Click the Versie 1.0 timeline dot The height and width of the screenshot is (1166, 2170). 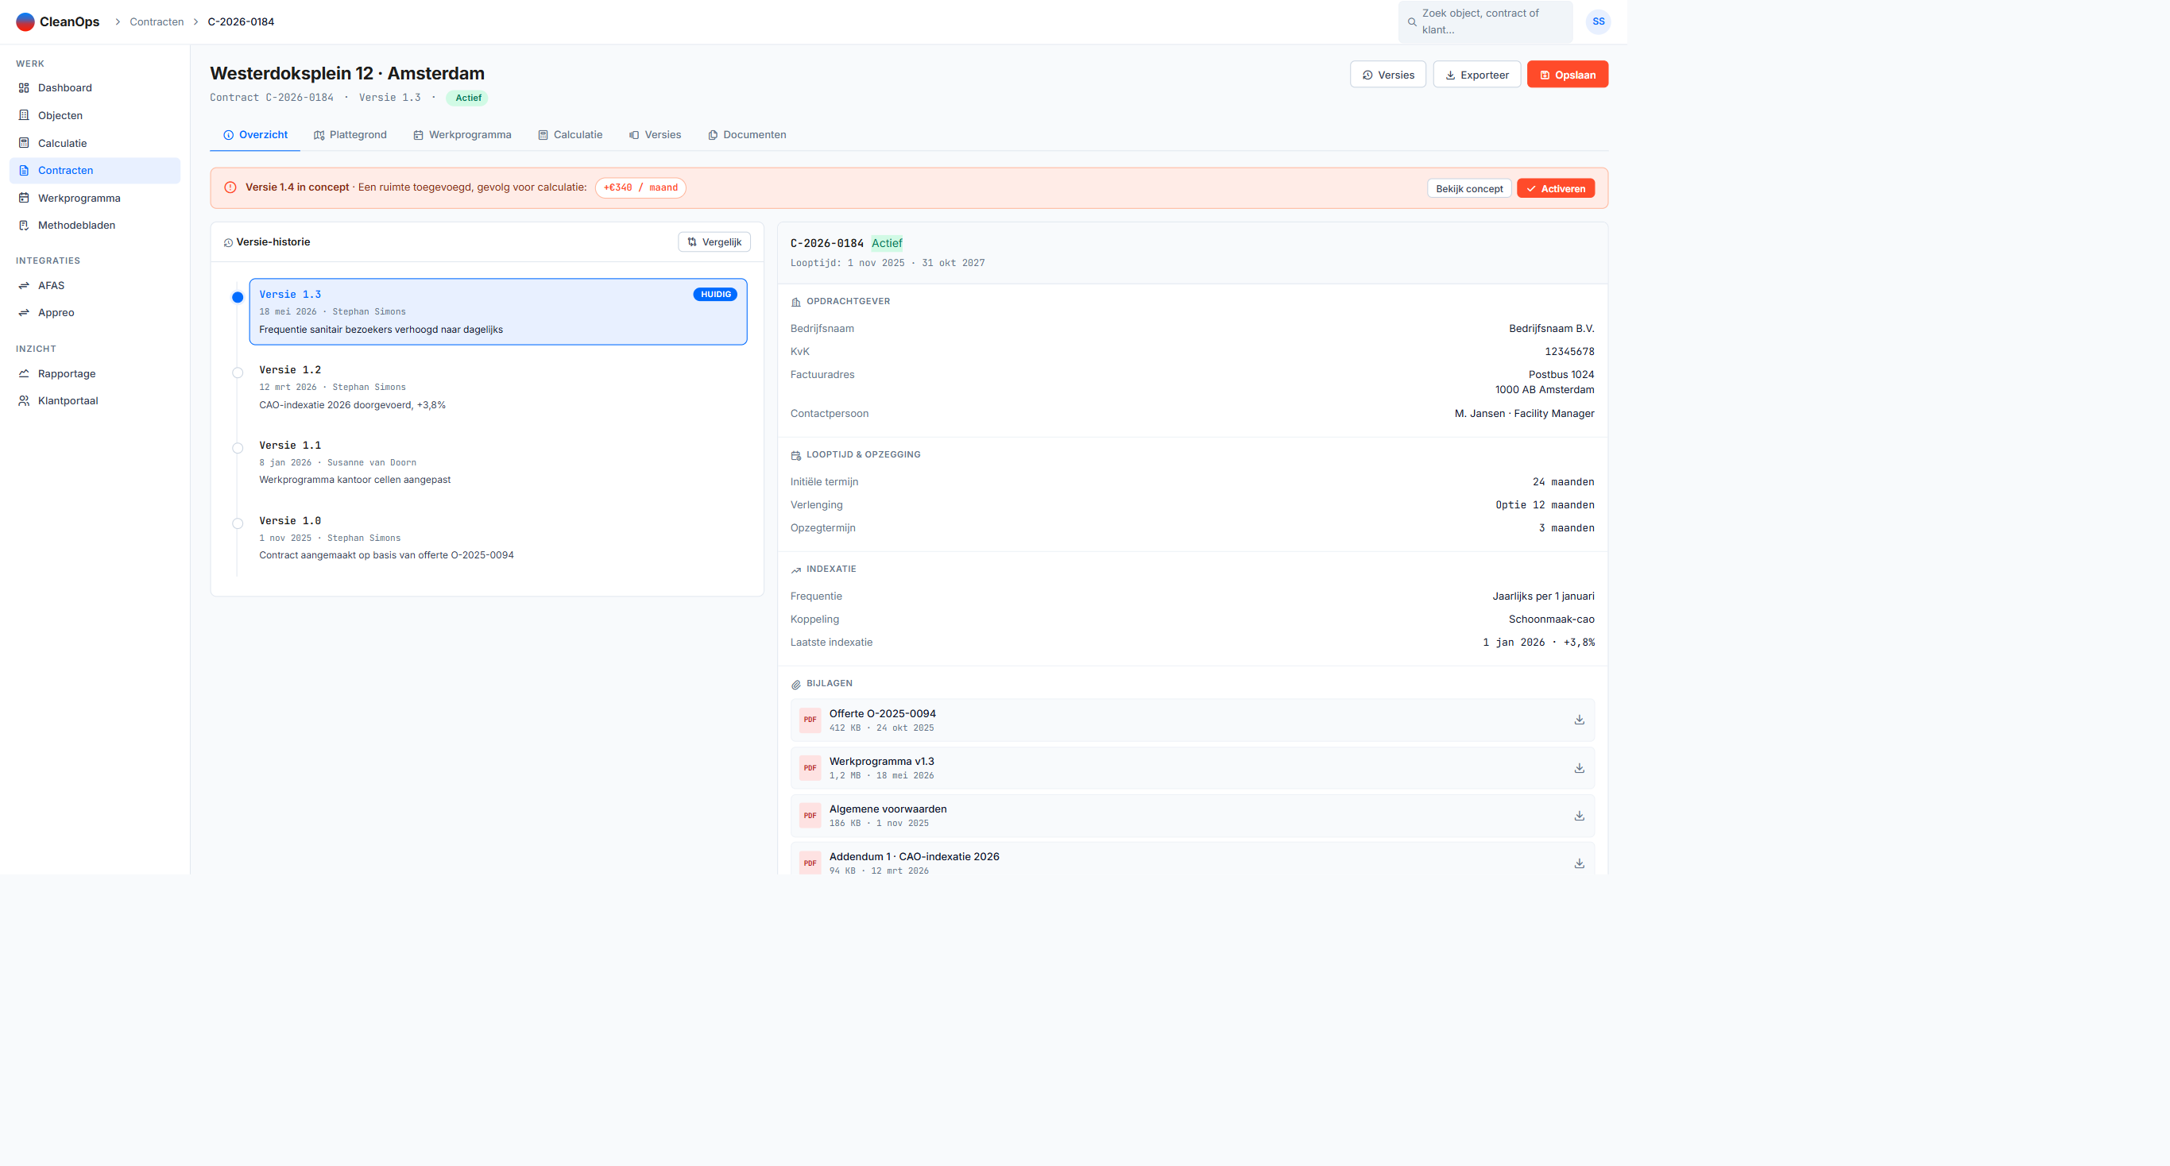238,523
